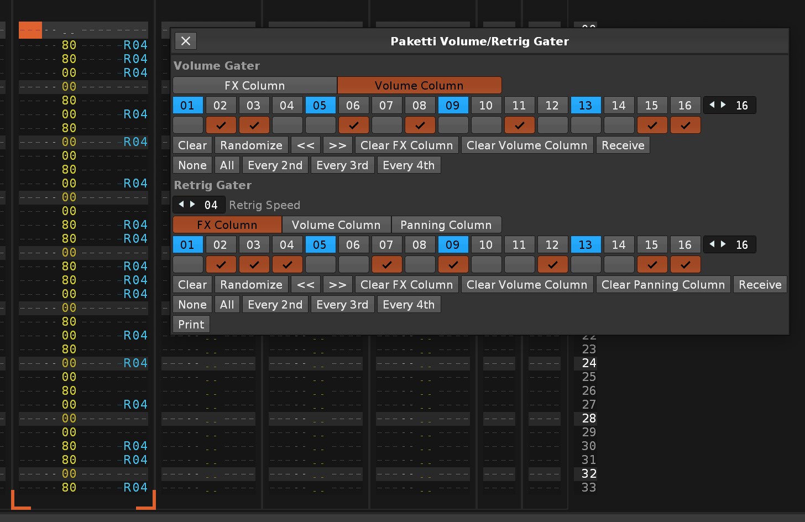
Task: Enable step 01 checkbox in Volume Gater
Action: [x=188, y=126]
